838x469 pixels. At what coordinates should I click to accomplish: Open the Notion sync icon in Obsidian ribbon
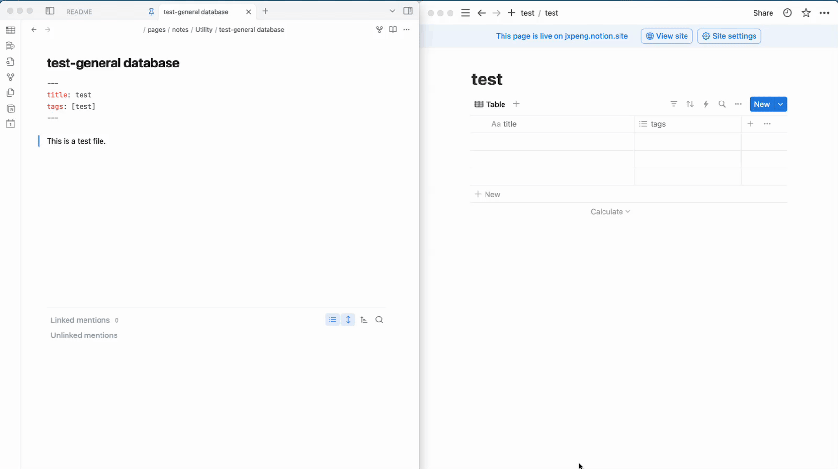(x=10, y=109)
